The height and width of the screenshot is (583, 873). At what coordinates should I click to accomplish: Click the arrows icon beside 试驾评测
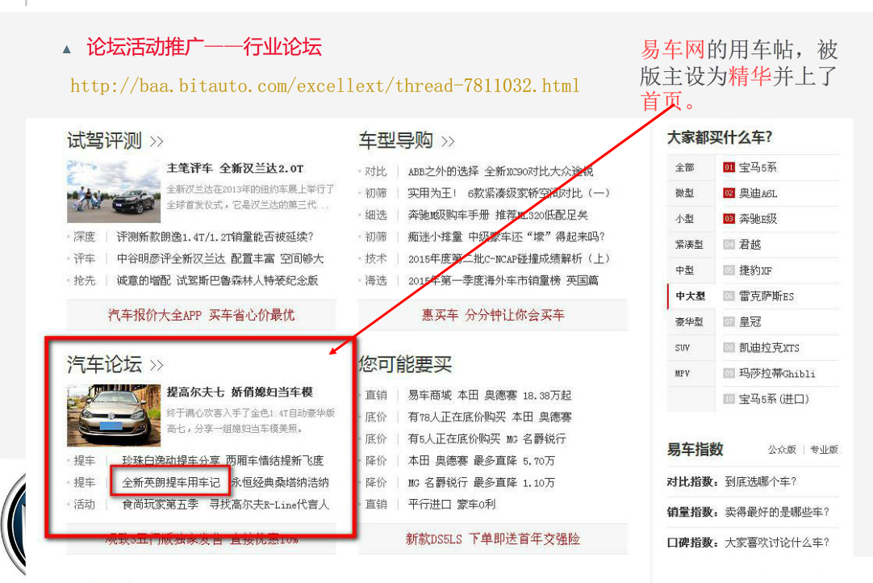[x=157, y=141]
